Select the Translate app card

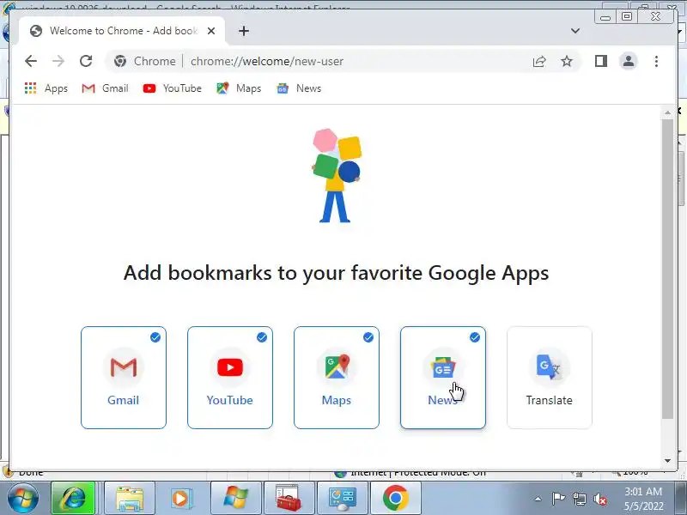550,378
